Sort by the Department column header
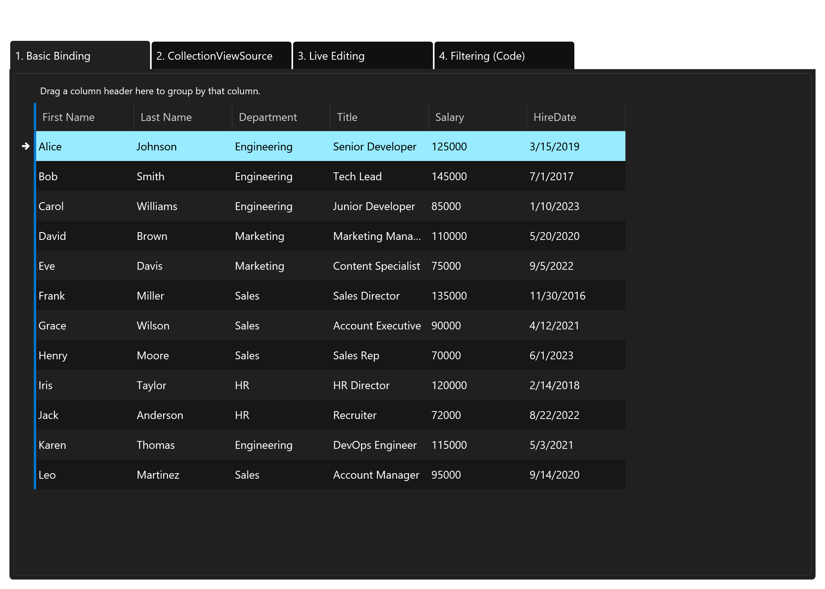Image resolution: width=825 pixels, height=589 pixels. (267, 117)
